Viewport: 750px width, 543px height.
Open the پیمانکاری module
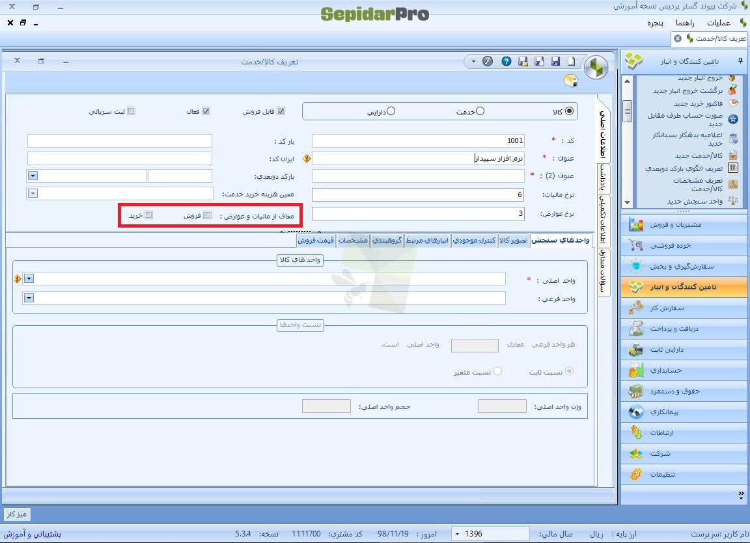click(x=684, y=412)
